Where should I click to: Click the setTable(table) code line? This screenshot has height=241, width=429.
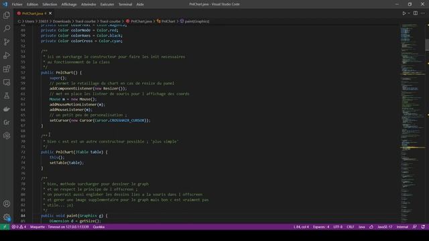67,163
